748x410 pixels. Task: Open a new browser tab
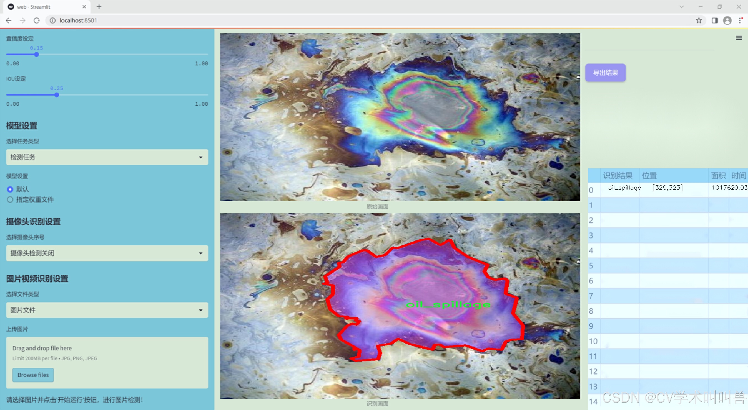tap(99, 7)
